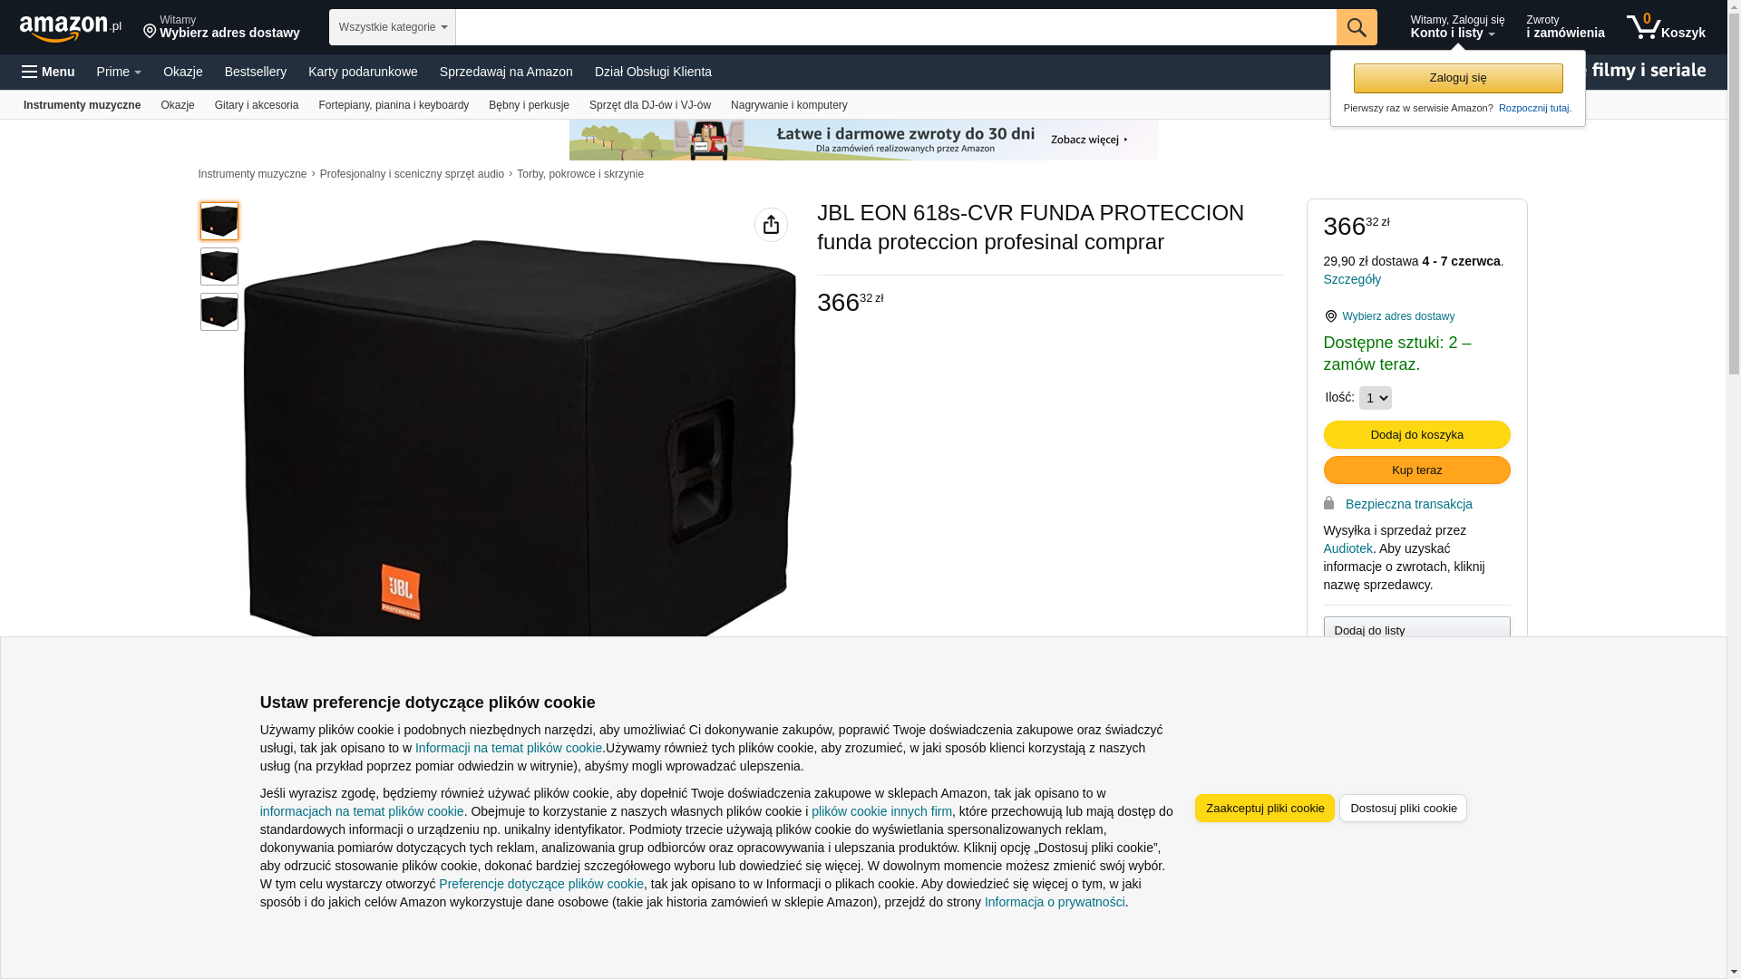Click Dodaj do koszyka button

pos(1416,435)
